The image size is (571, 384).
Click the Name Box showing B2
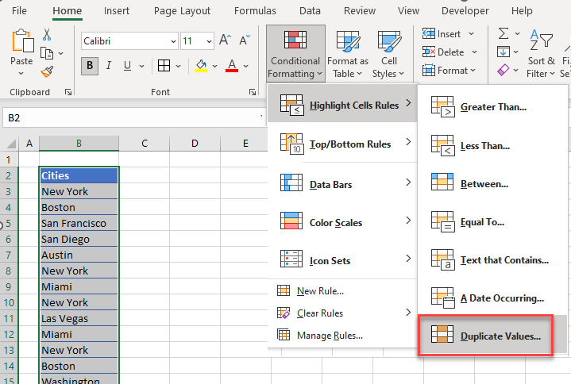[127, 117]
